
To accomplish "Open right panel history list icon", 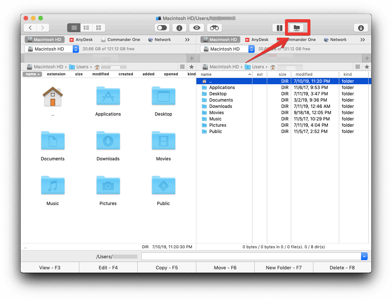I will pos(358,67).
